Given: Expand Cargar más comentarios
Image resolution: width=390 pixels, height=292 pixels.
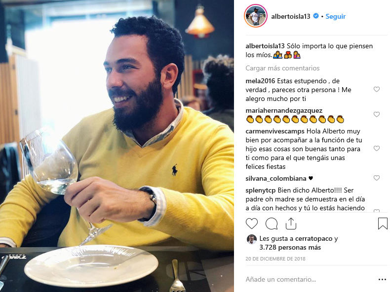Looking at the screenshot, I should (282, 68).
